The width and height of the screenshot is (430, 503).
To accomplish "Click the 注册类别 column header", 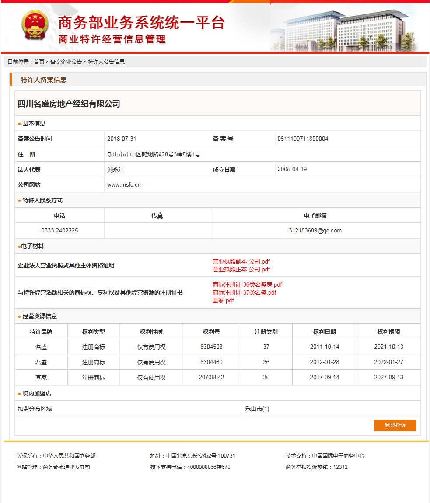I will tap(266, 332).
